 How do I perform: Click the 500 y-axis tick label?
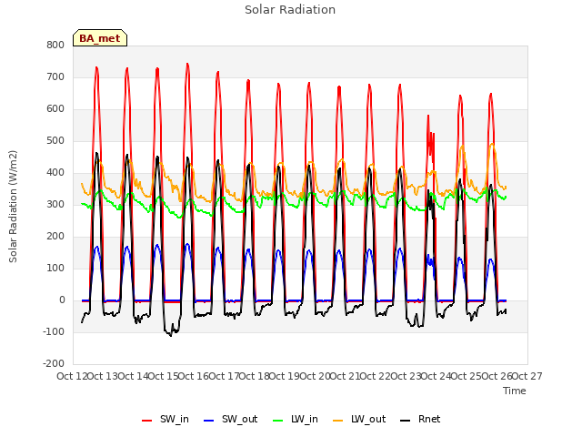(55, 141)
